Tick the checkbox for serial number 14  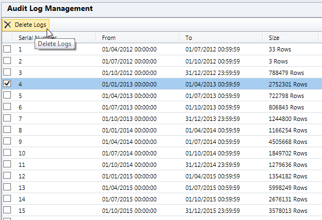pos(7,198)
